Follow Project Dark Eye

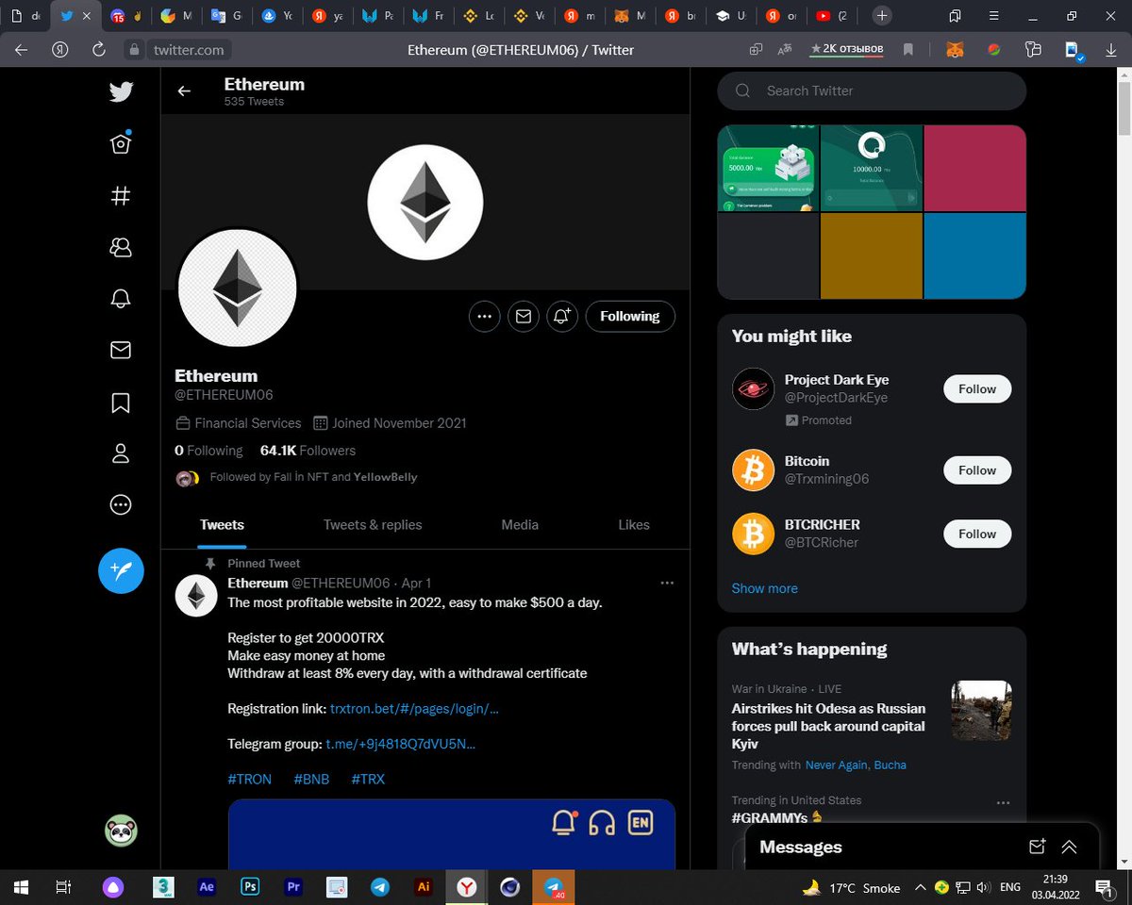tap(977, 388)
